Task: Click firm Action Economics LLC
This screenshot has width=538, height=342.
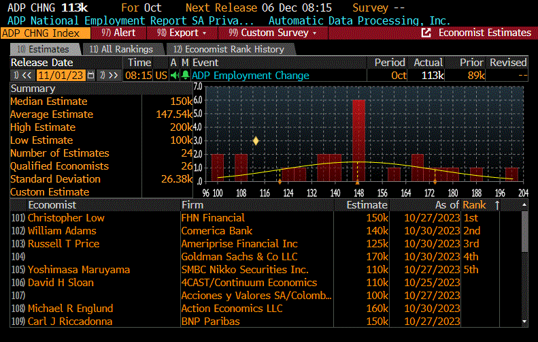Action: coord(232,309)
